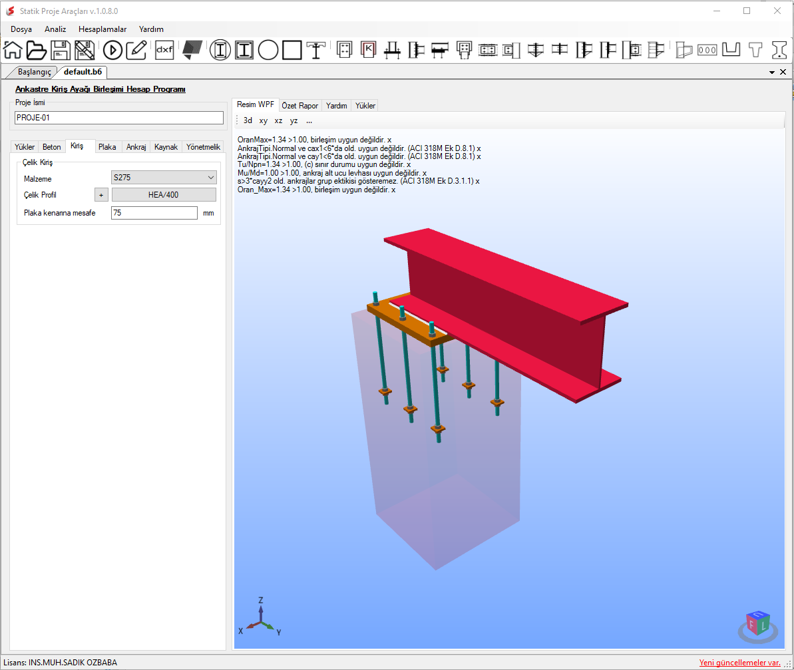The image size is (794, 670).
Task: Click the Lisans text in status bar
Action: point(61,663)
